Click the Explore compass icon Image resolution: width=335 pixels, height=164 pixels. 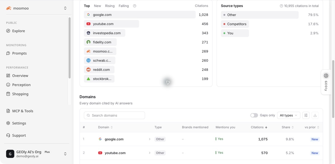tap(8, 31)
